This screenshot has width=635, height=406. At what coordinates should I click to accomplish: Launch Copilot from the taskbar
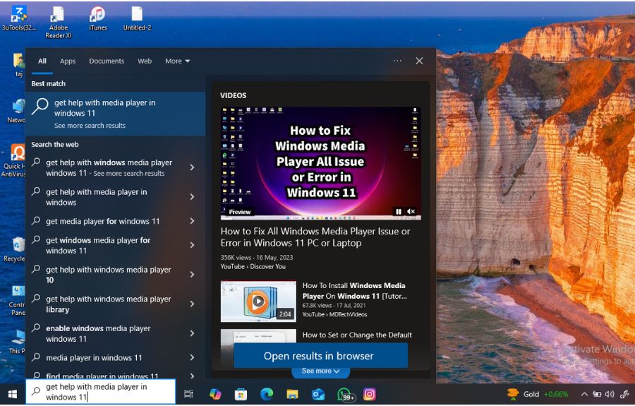(x=215, y=394)
